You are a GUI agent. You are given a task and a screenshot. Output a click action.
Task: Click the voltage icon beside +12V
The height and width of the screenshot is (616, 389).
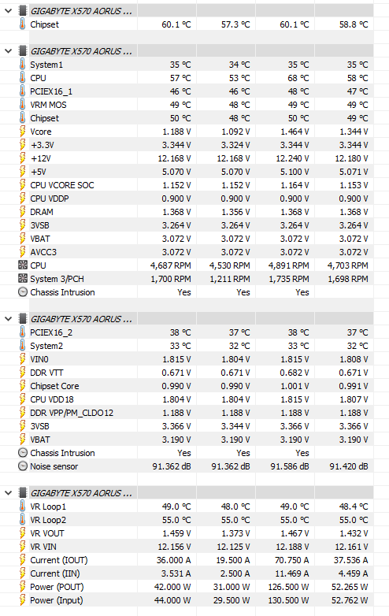23,158
